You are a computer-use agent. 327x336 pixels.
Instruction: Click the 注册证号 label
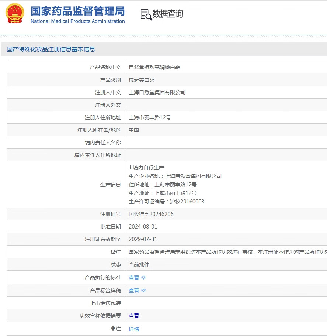(x=111, y=214)
